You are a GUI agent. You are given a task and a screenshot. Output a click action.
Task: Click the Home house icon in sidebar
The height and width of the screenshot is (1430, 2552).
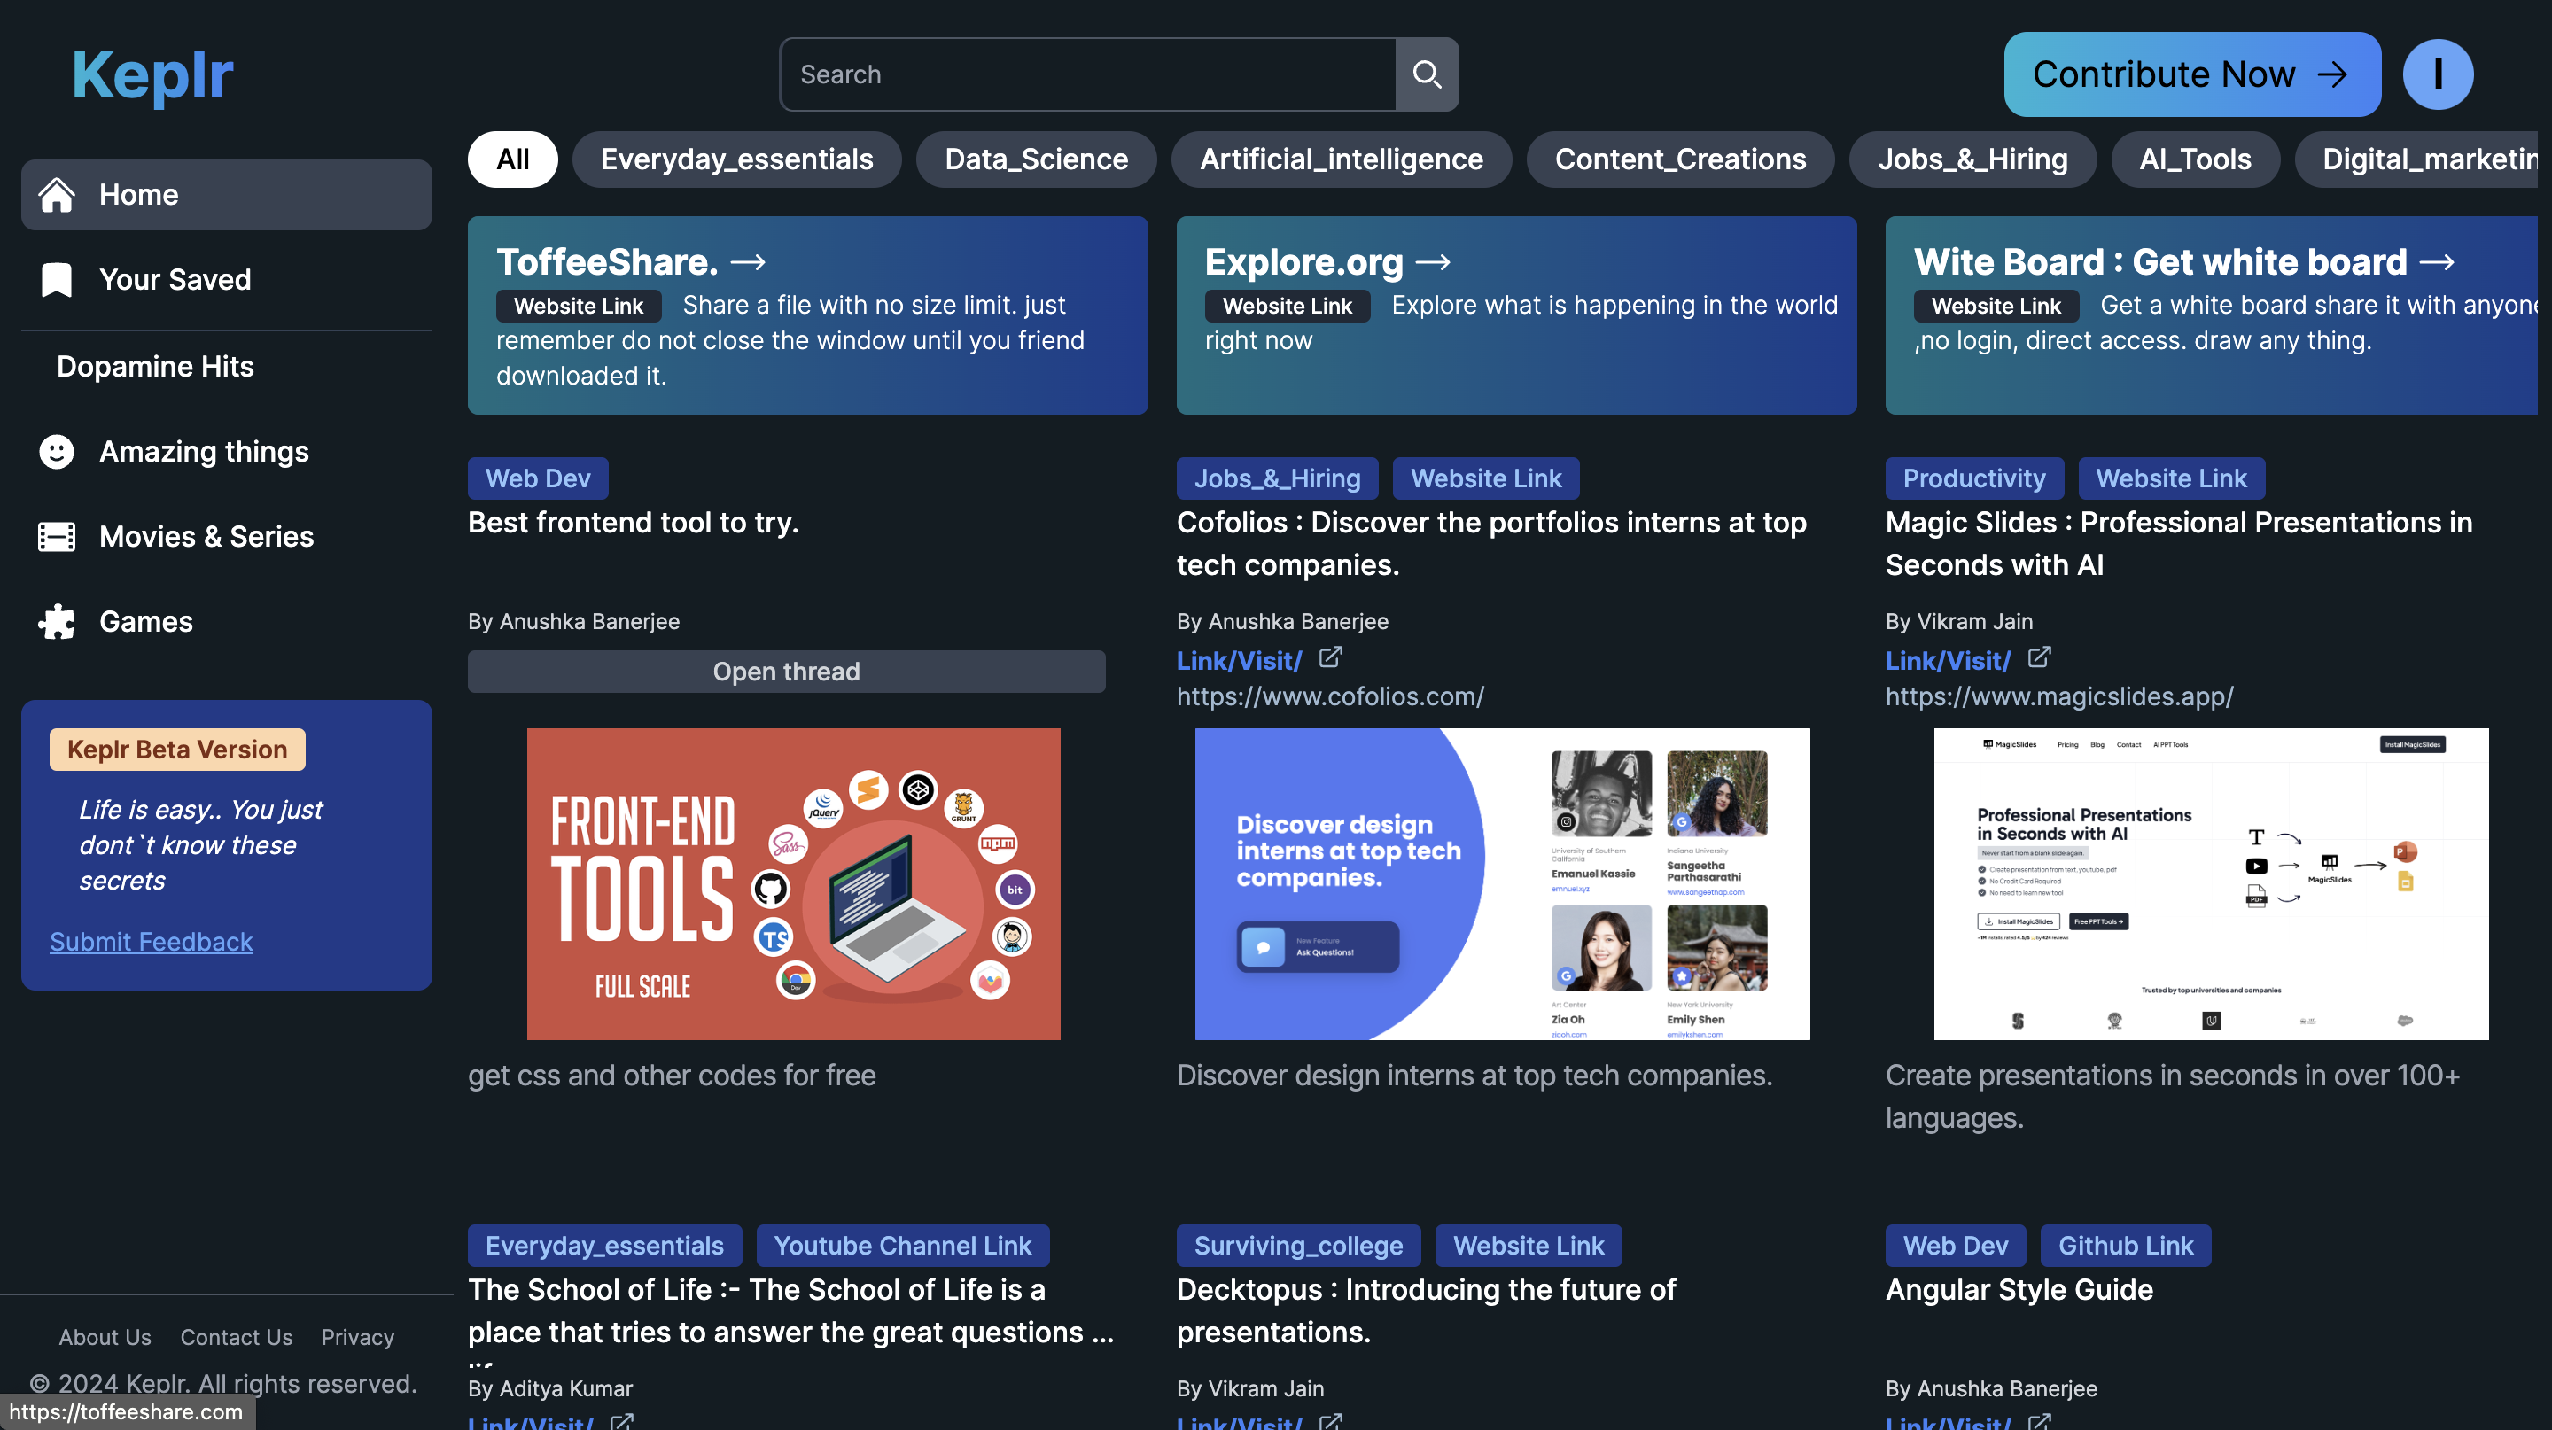[x=57, y=195]
